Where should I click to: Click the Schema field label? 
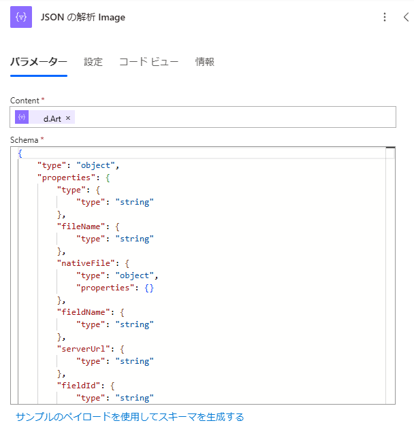pos(24,139)
